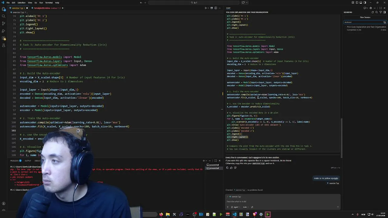
Task: Open the Run and Debug view
Action: pyautogui.click(x=3, y=31)
